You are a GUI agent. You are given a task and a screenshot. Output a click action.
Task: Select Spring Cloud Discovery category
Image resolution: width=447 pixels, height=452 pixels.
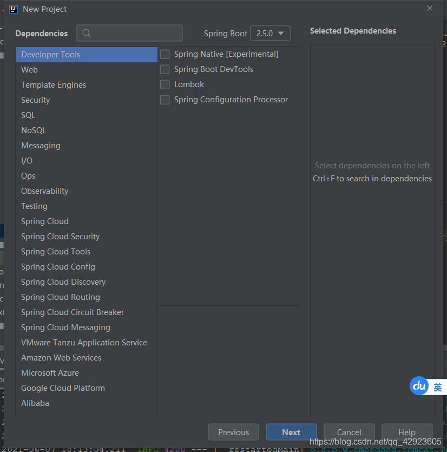[x=87, y=282]
